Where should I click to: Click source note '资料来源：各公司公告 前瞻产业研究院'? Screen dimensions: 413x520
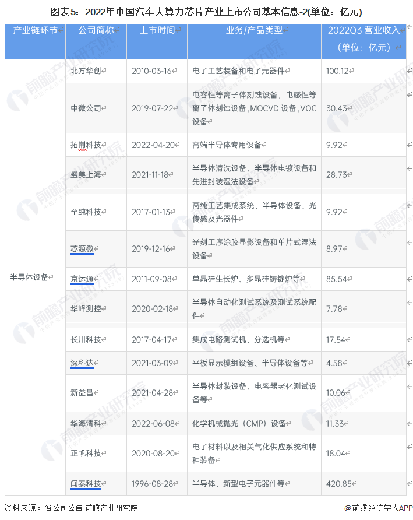tap(72, 508)
